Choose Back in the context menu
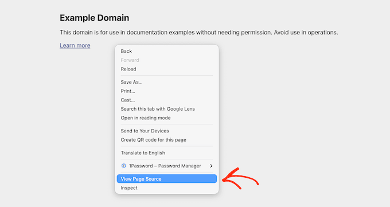Image resolution: width=390 pixels, height=207 pixels. [167, 51]
